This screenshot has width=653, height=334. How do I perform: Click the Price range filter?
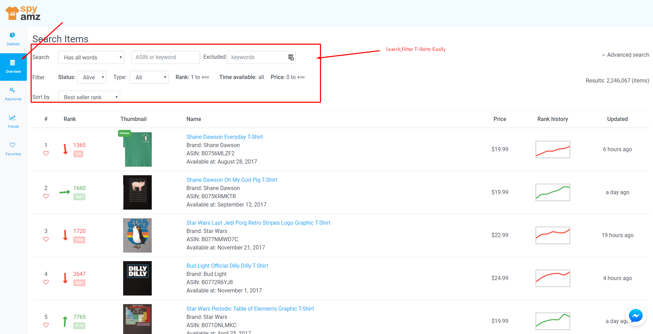click(x=288, y=77)
